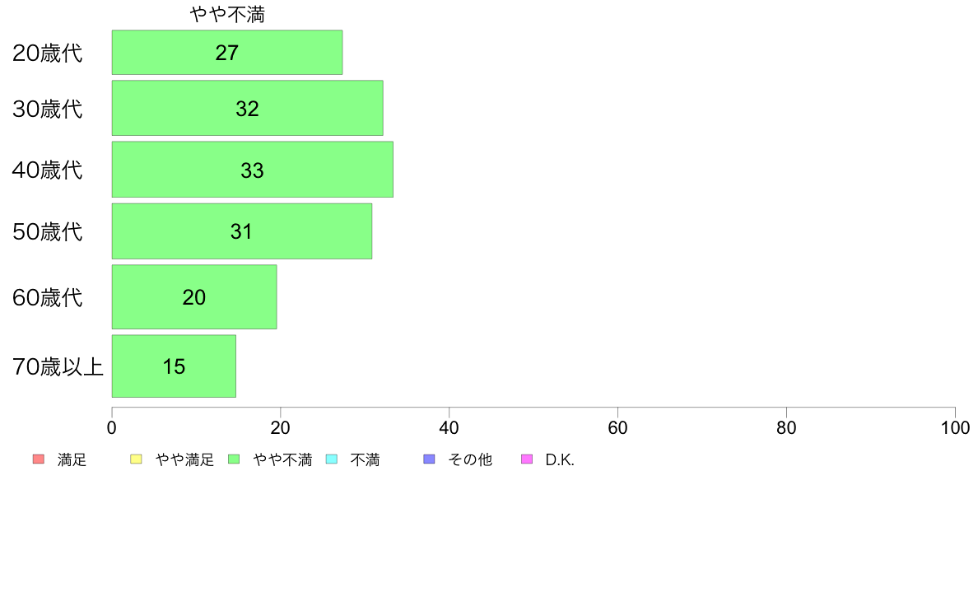Screen dimensions: 978x606
Task: Click the cyan 不満 legend swatch
Action: coord(332,459)
